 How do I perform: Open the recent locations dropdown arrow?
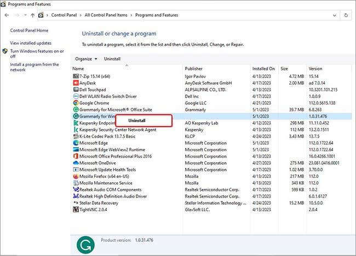pyautogui.click(x=25, y=15)
